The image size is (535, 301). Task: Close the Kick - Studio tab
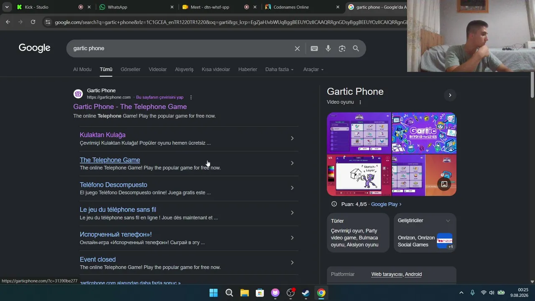(x=89, y=7)
